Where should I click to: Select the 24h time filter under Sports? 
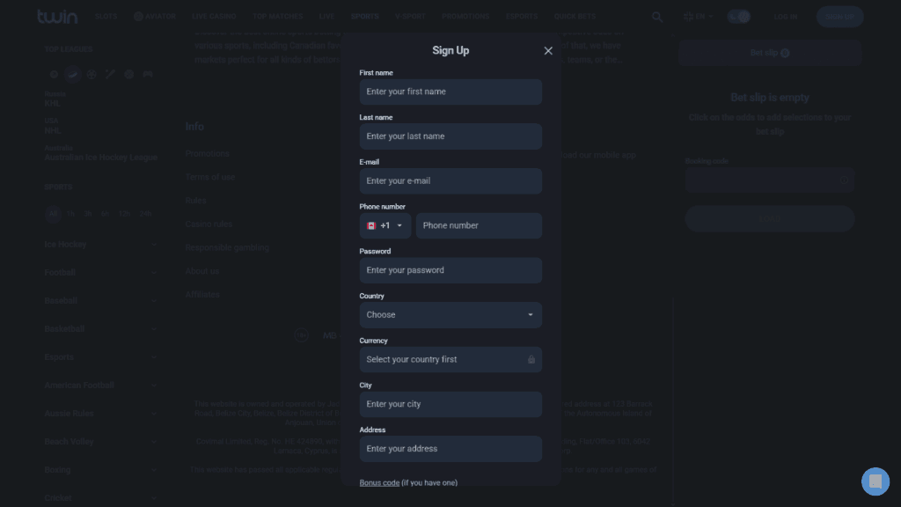click(145, 213)
